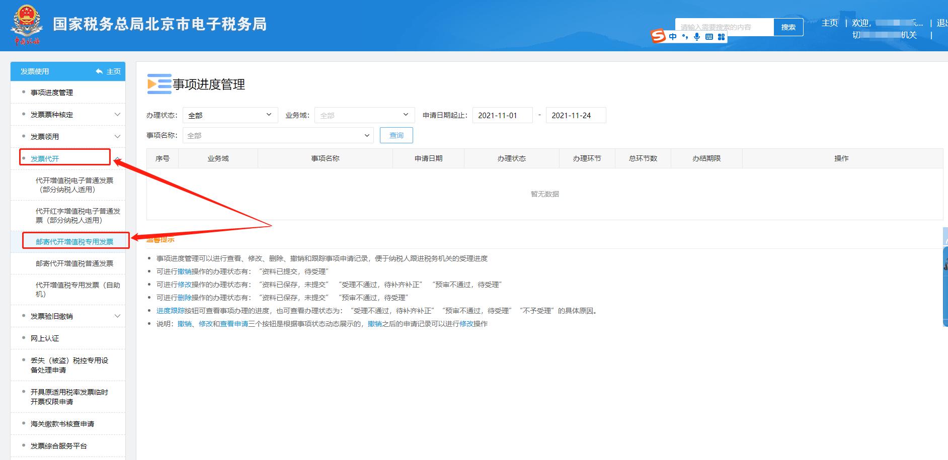Click the 查询 query button
This screenshot has width=948, height=460.
point(396,135)
